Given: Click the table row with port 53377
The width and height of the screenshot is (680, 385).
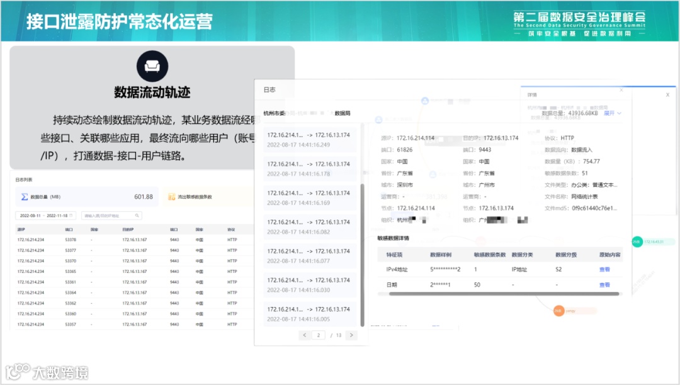Looking at the screenshot, I should point(135,250).
